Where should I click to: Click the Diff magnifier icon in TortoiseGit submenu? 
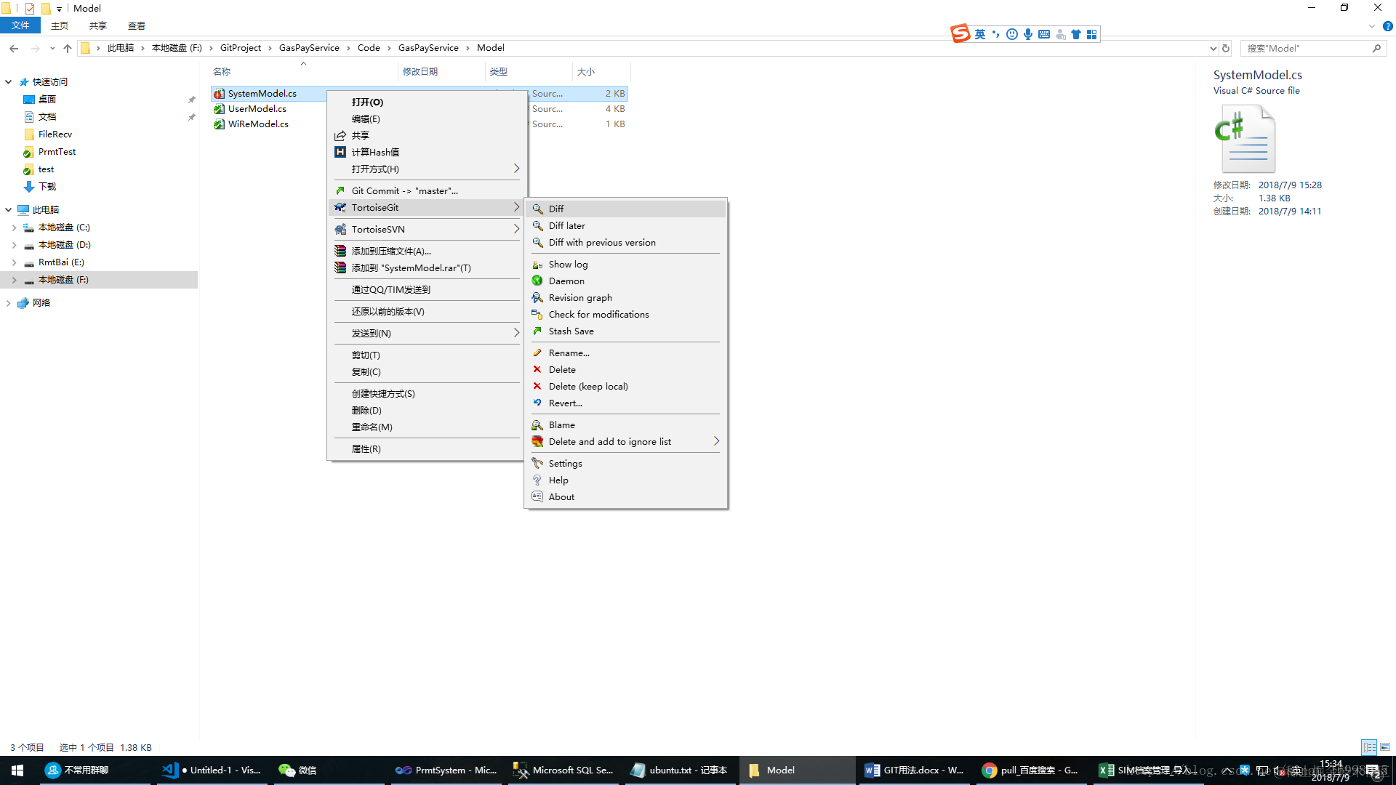tap(537, 209)
